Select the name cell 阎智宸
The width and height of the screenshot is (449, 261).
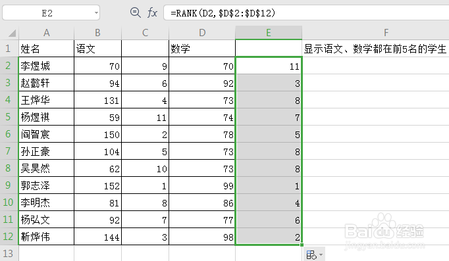point(46,134)
